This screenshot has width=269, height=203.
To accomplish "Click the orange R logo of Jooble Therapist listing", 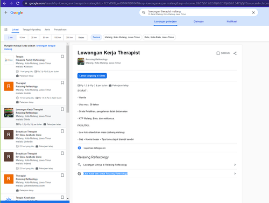I will coord(9,86).
